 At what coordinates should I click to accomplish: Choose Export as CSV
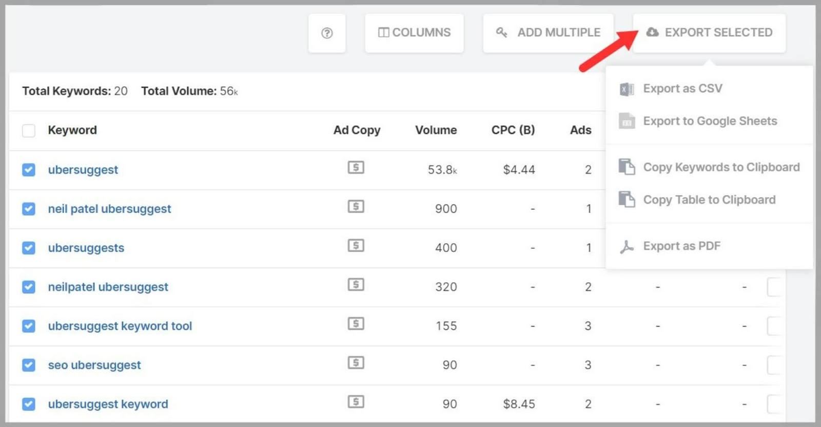pos(682,89)
